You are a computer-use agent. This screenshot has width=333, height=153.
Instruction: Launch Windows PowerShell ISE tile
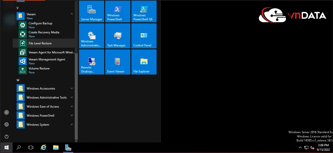pyautogui.click(x=144, y=11)
